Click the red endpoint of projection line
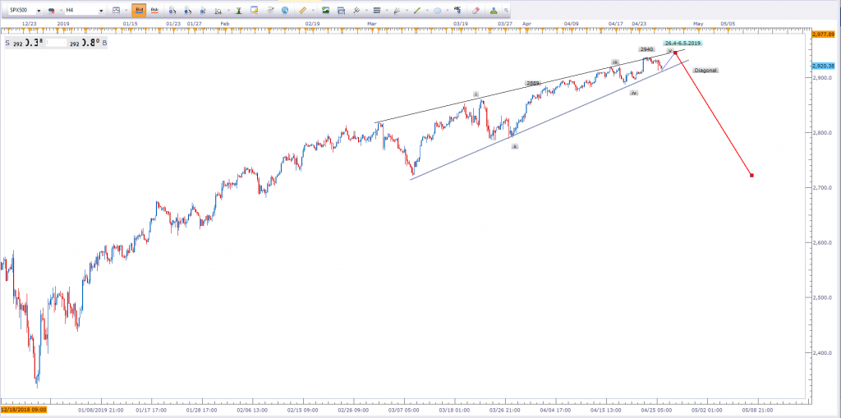The width and height of the screenshot is (841, 418). [x=752, y=175]
